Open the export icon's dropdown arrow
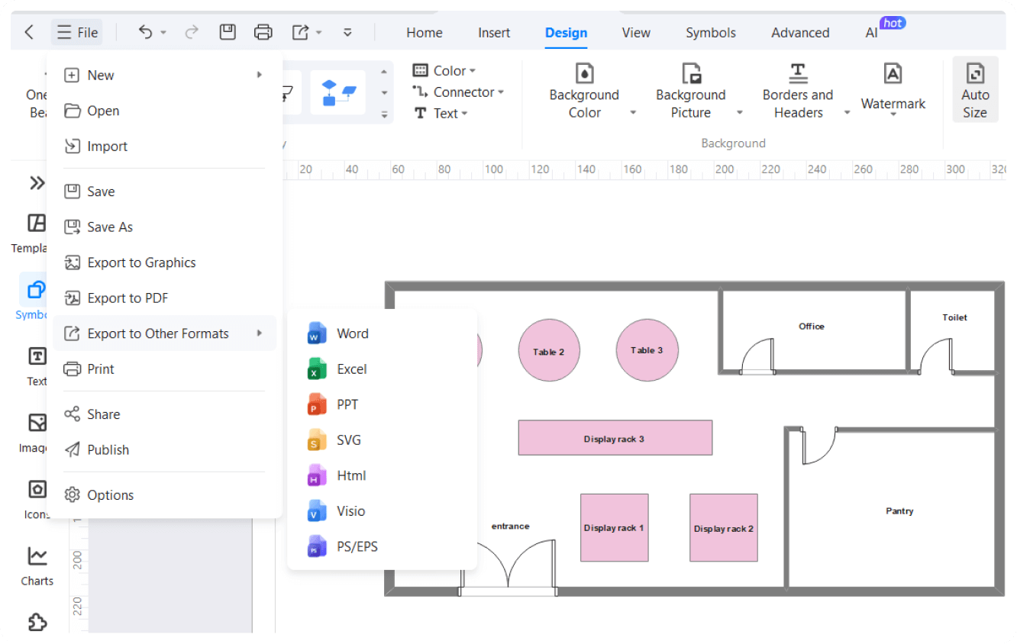Screen dimensions: 1017x644 pyautogui.click(x=318, y=33)
